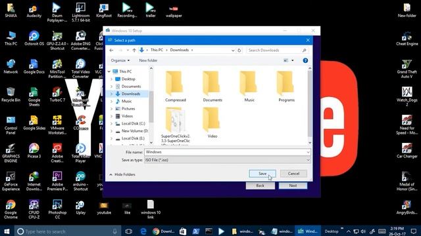Click the Picasa 3 desktop icon
This screenshot has width=421, height=236.
pyautogui.click(x=34, y=151)
